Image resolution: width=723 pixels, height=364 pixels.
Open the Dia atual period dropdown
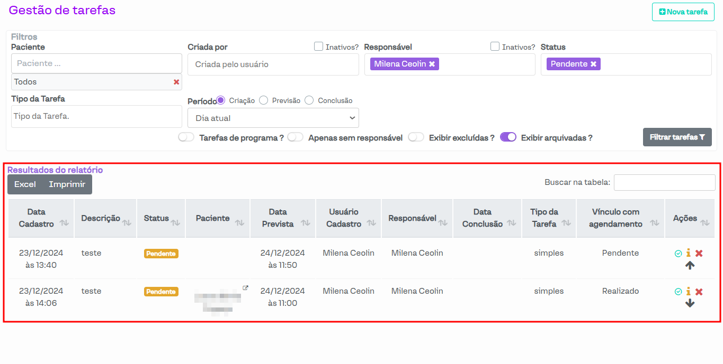(273, 118)
